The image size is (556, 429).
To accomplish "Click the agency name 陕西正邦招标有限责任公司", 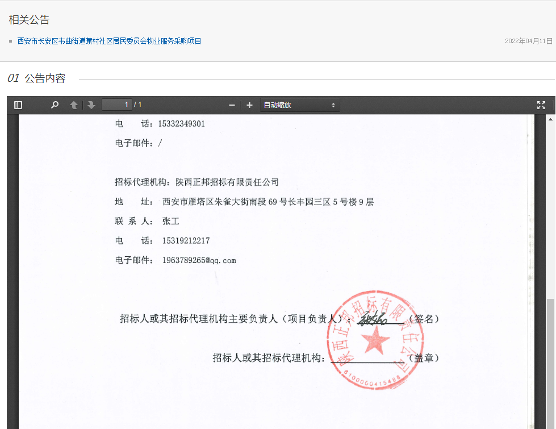I will tap(227, 182).
